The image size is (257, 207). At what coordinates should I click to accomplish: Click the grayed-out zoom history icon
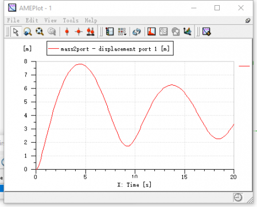[x=52, y=32]
